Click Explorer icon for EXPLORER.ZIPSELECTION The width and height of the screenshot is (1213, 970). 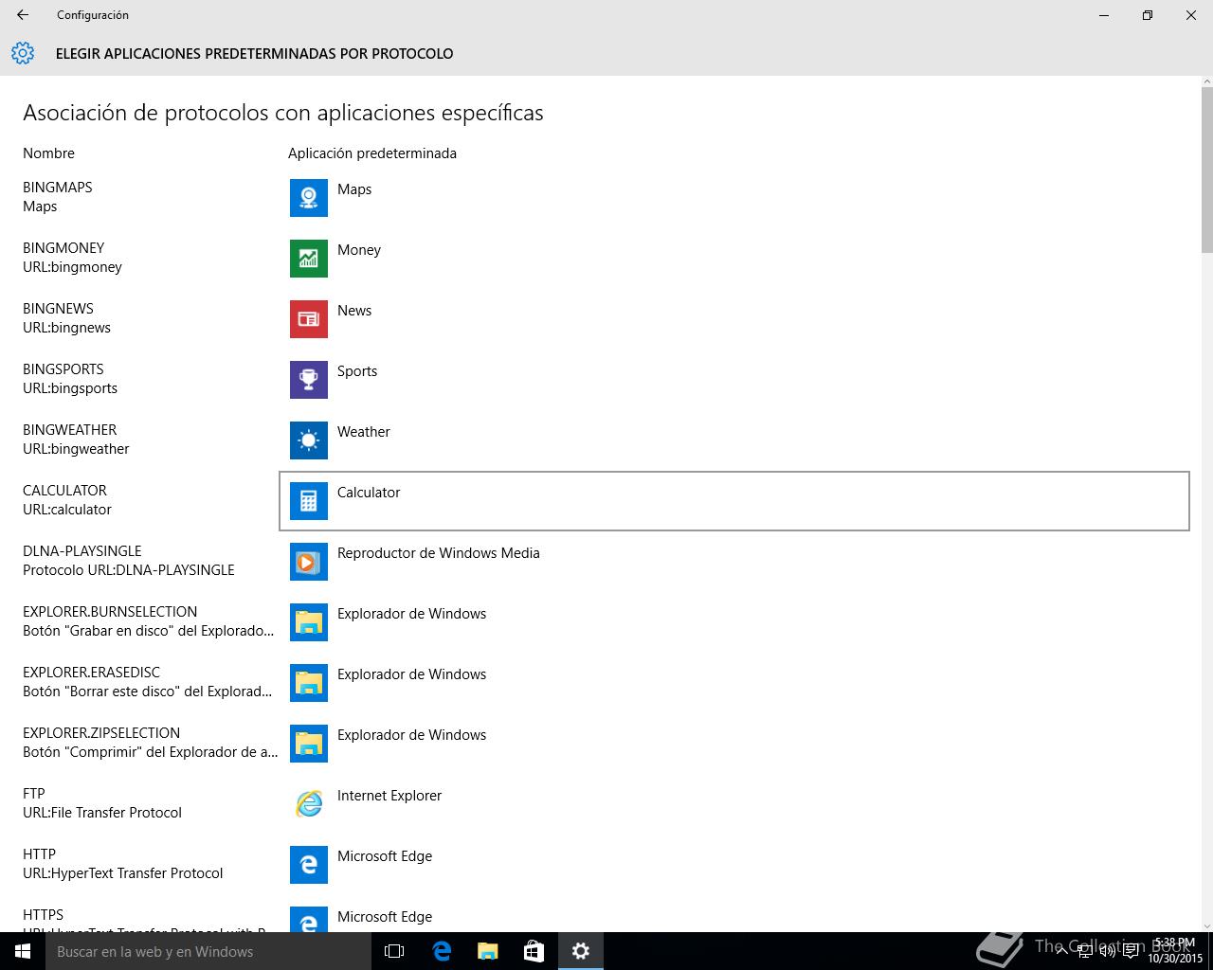coord(309,744)
